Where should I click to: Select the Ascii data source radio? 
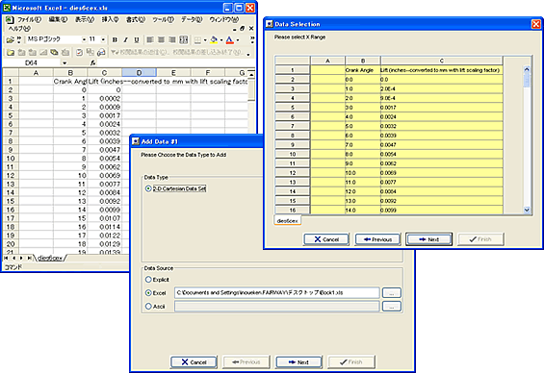click(148, 307)
